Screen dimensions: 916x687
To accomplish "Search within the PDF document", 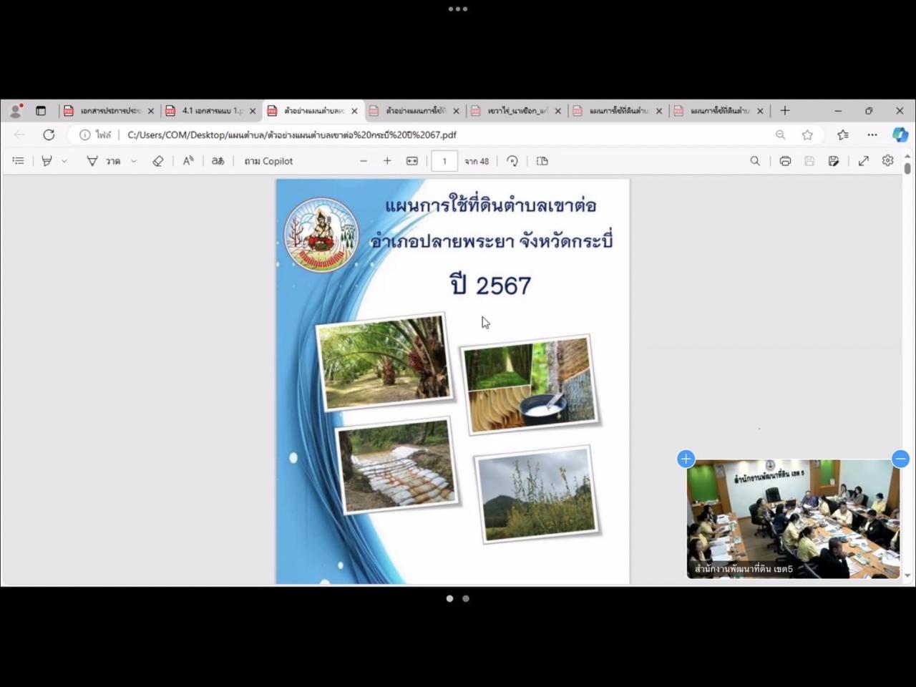I will (755, 161).
